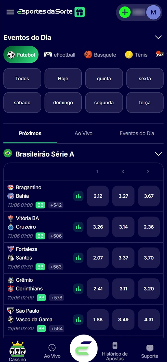
Task: Open Ao Vivo from the bottom bar
Action: click(52, 351)
